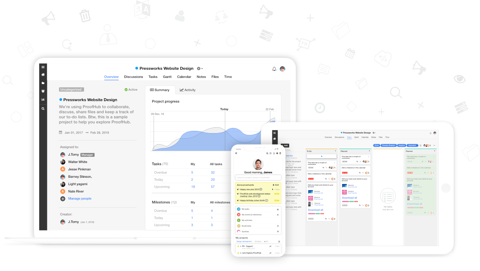
Task: Open projects folder icon in laptop sidebar
Action: 43,83
